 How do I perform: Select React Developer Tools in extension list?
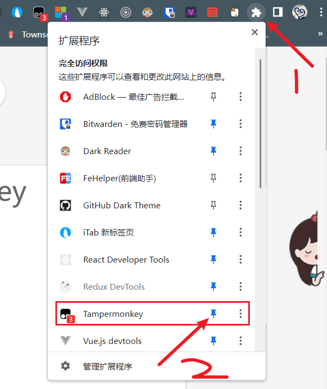(x=126, y=259)
